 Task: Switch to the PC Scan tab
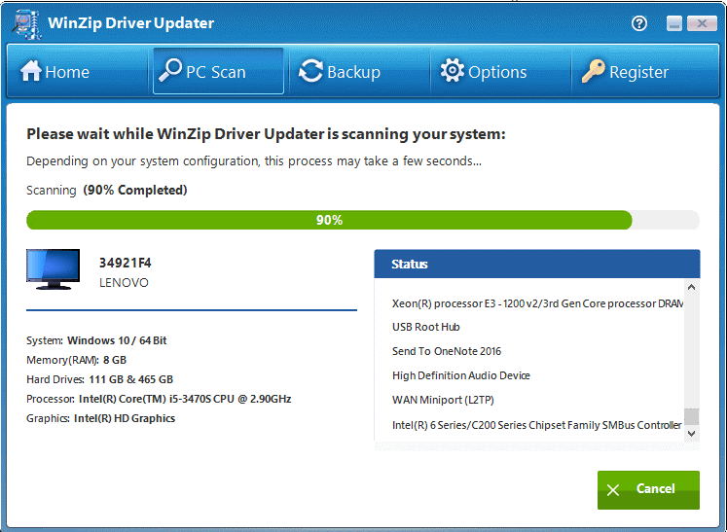click(x=218, y=71)
